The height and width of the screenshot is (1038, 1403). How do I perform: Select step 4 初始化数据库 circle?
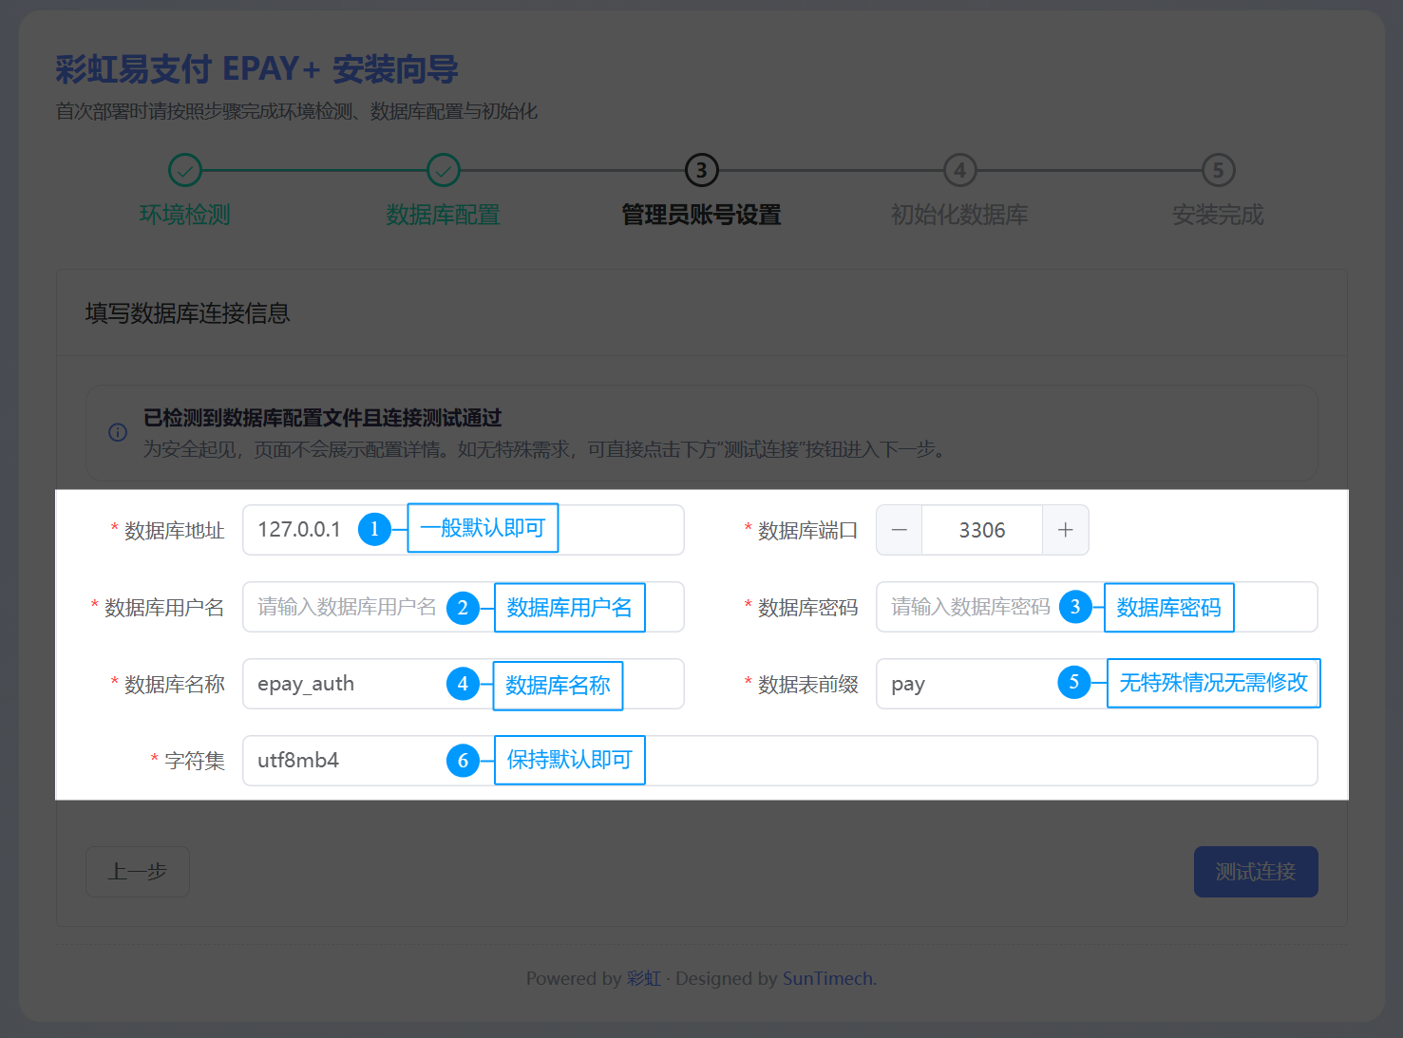[x=959, y=171]
